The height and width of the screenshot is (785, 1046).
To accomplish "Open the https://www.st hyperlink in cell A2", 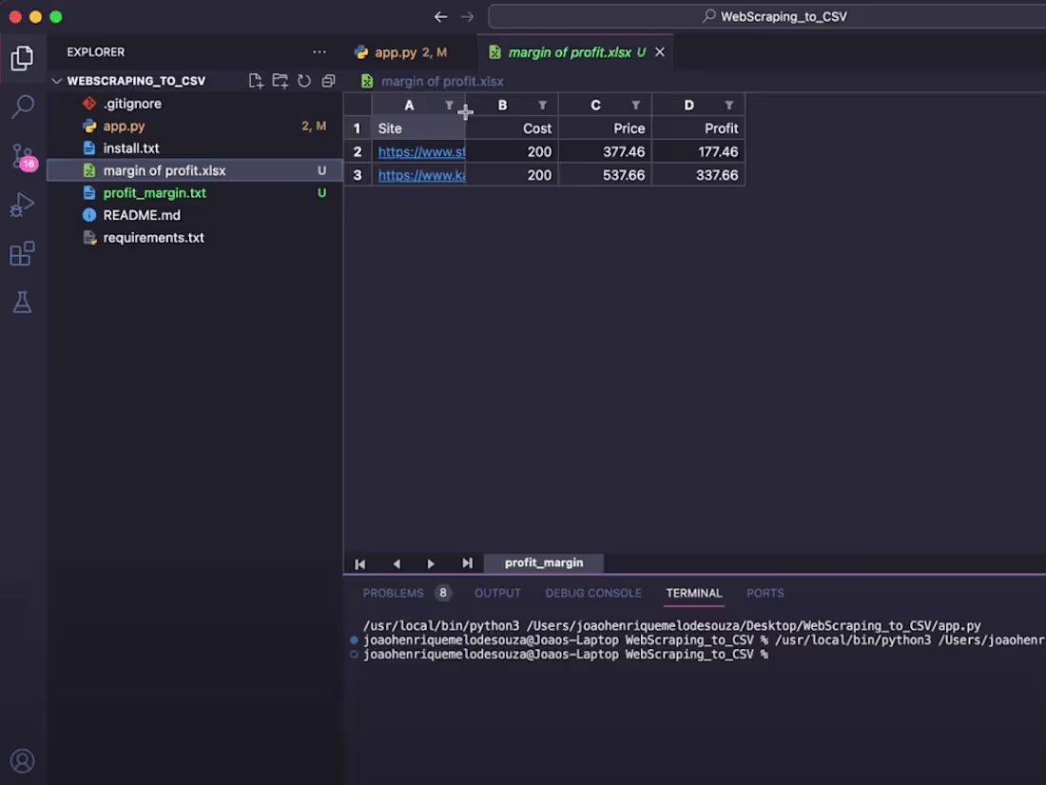I will click(x=421, y=151).
